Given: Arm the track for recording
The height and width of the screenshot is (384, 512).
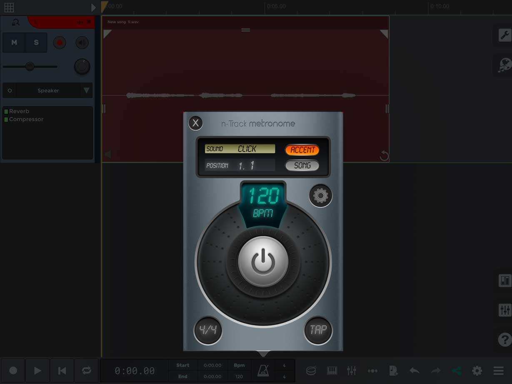Looking at the screenshot, I should click(59, 42).
